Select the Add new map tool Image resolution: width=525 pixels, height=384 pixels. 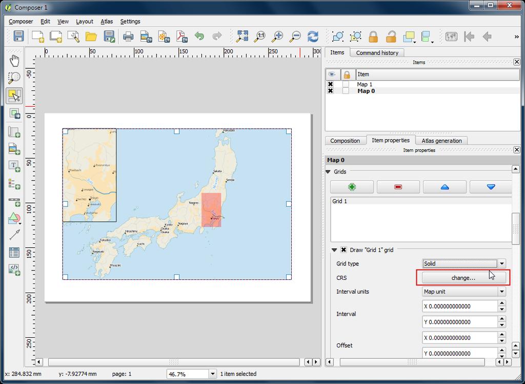[x=14, y=132]
